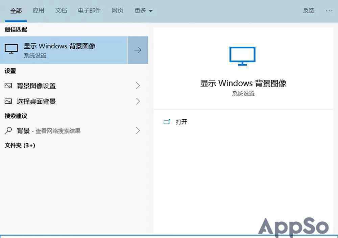Click the monitor icon in best match
The height and width of the screenshot is (238, 338).
[11, 49]
